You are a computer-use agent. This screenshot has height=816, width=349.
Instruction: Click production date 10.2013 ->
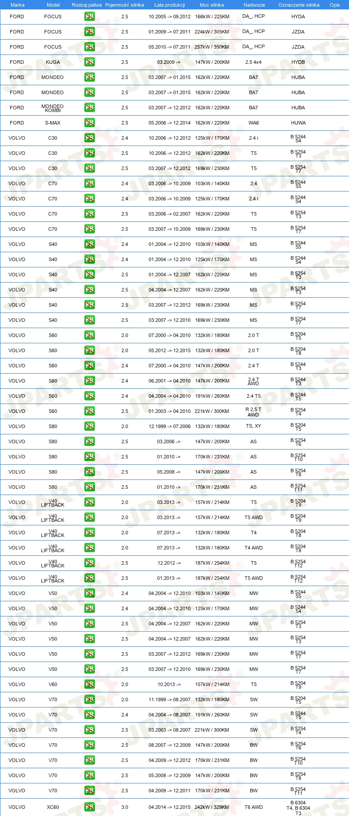click(x=169, y=684)
